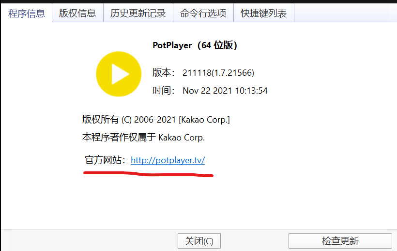Select the 命令行选项 tab

click(203, 13)
